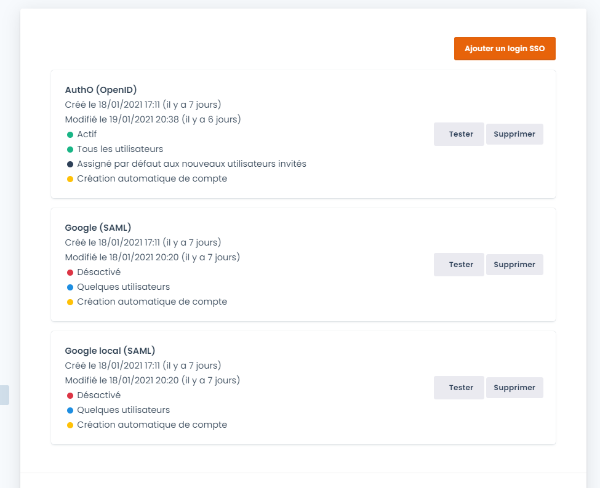The height and width of the screenshot is (488, 600).
Task: Delete the Google local (SAML) login
Action: click(x=514, y=388)
